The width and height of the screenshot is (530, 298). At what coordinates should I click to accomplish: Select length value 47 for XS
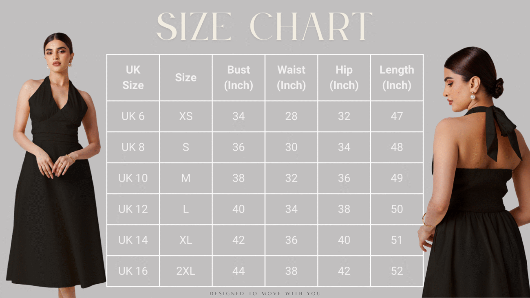coord(397,116)
